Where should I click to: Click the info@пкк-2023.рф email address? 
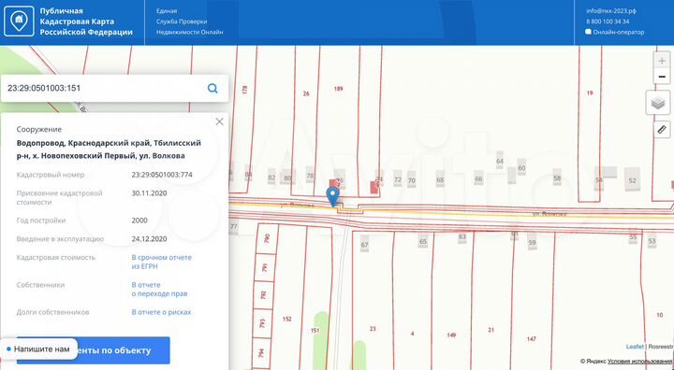coord(611,10)
